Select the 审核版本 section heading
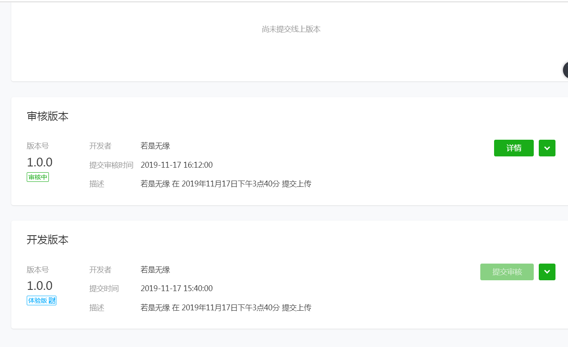This screenshot has height=347, width=568. (x=48, y=116)
